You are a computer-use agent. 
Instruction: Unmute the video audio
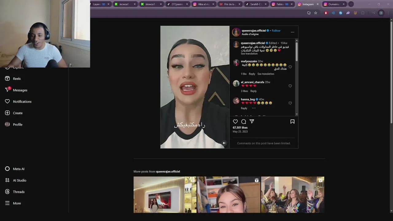point(224,143)
